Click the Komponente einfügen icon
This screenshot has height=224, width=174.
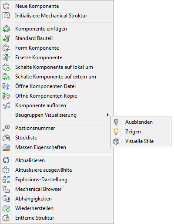pyautogui.click(x=6, y=29)
